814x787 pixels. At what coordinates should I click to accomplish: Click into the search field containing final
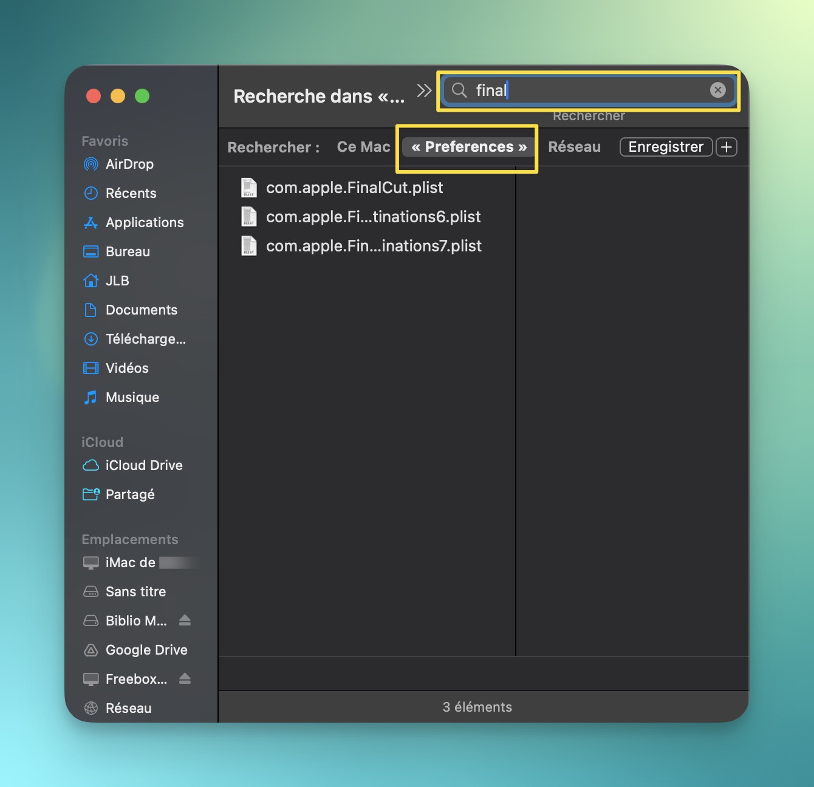[x=588, y=90]
